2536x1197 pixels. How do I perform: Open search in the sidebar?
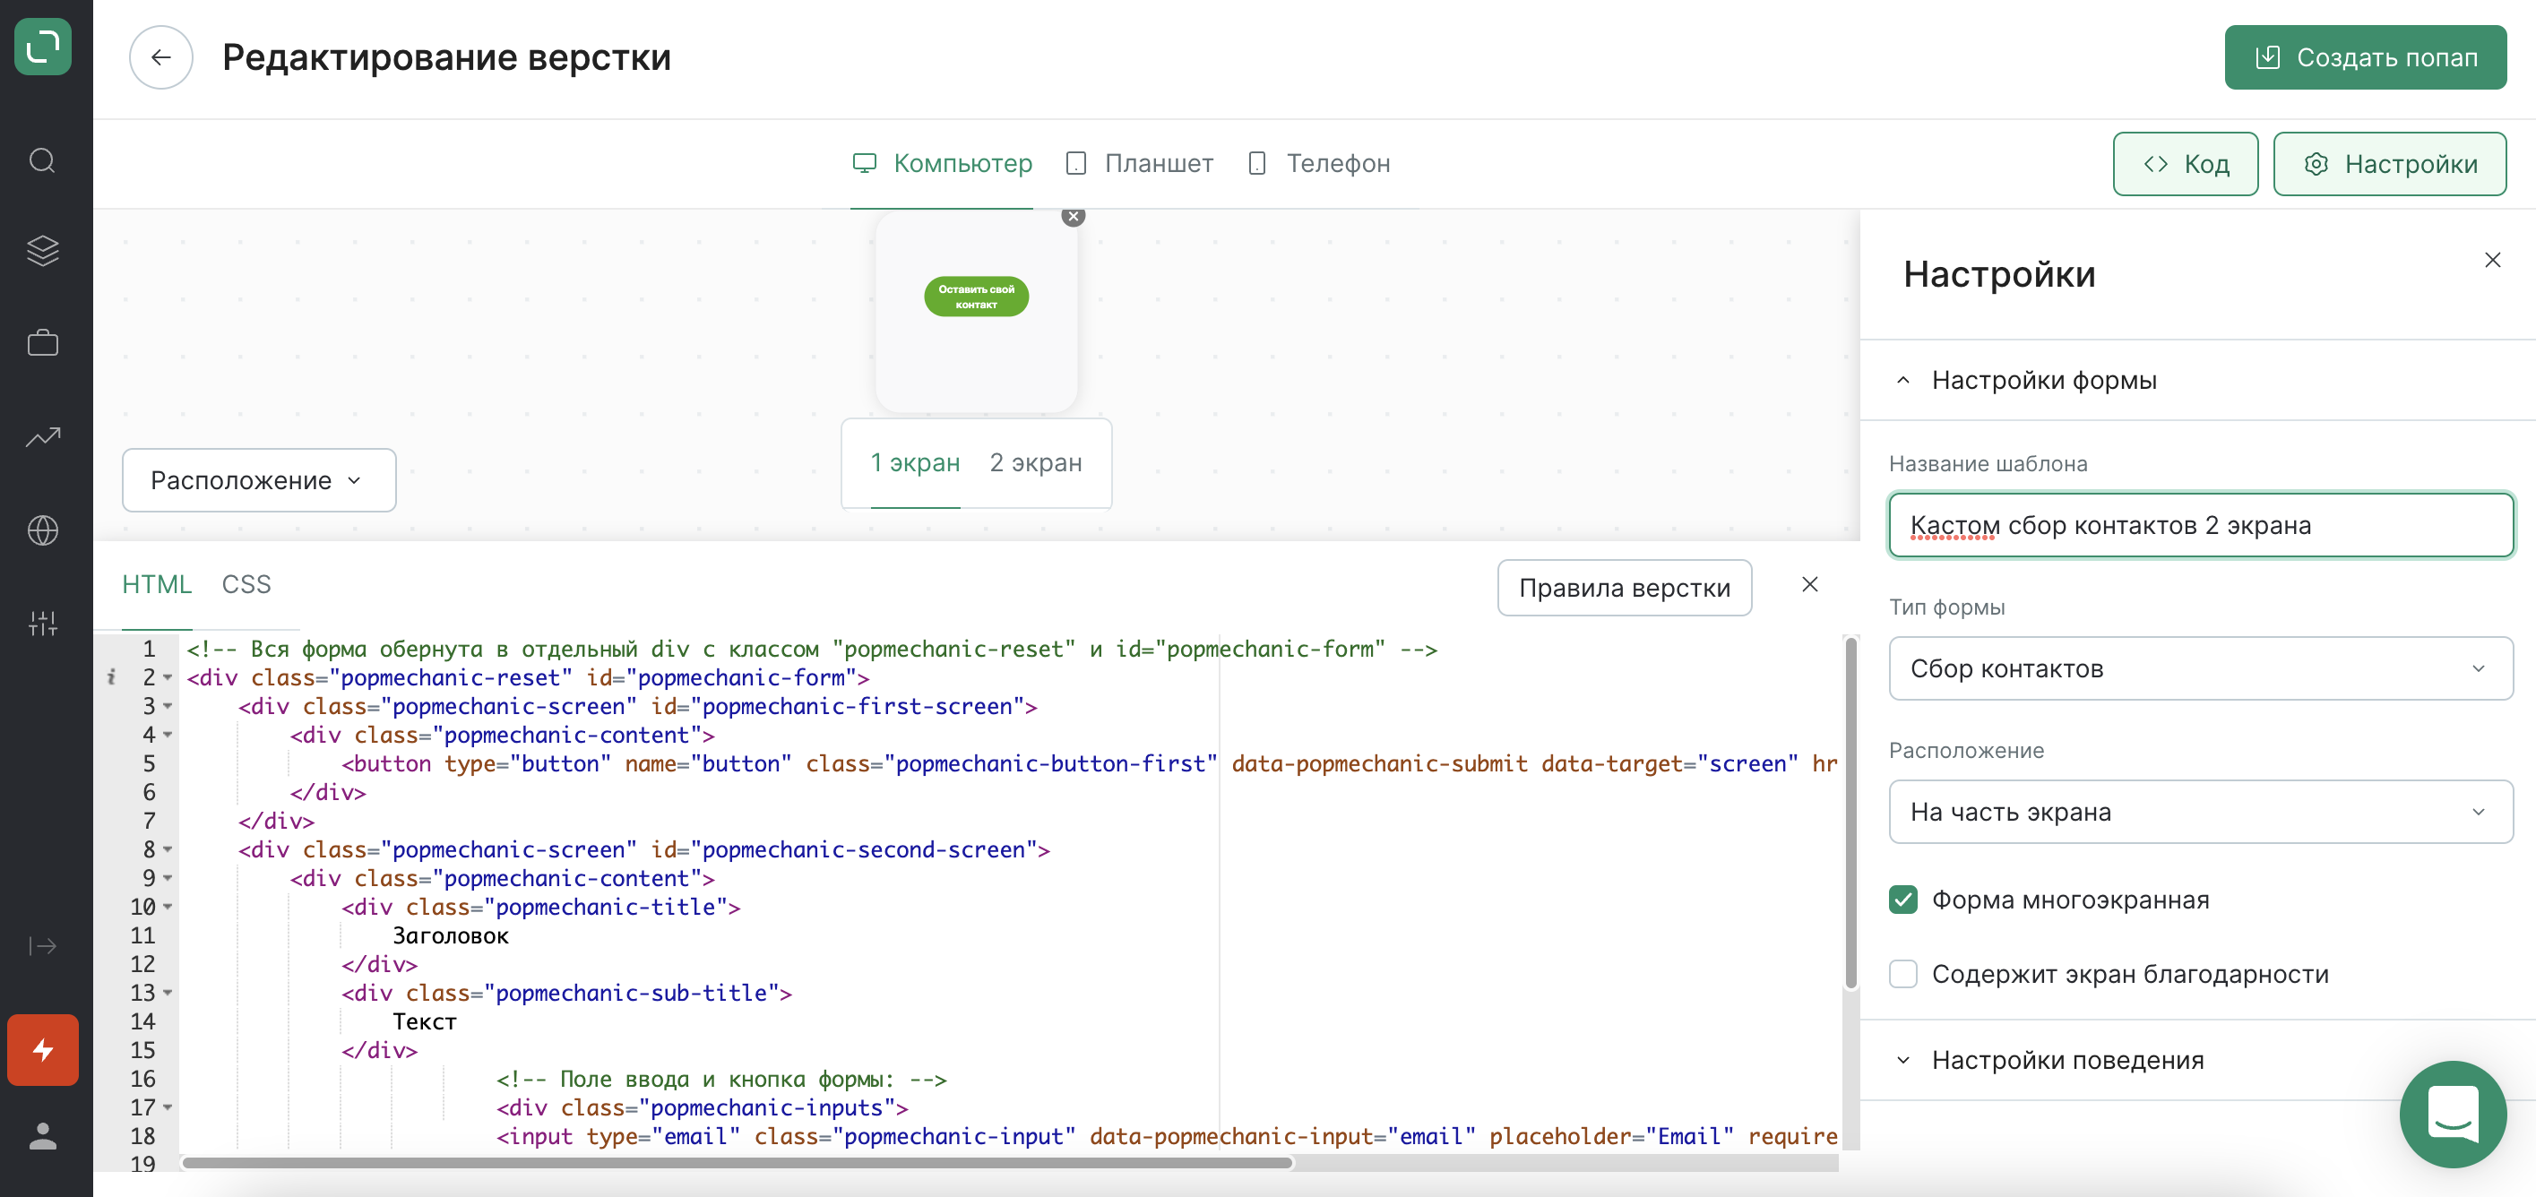[x=42, y=159]
